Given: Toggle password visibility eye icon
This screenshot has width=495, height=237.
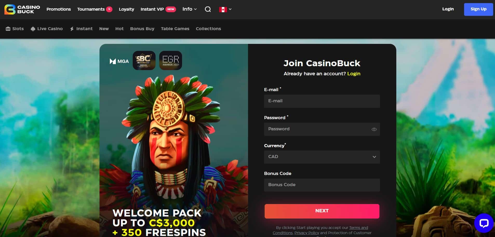Looking at the screenshot, I should [374, 129].
